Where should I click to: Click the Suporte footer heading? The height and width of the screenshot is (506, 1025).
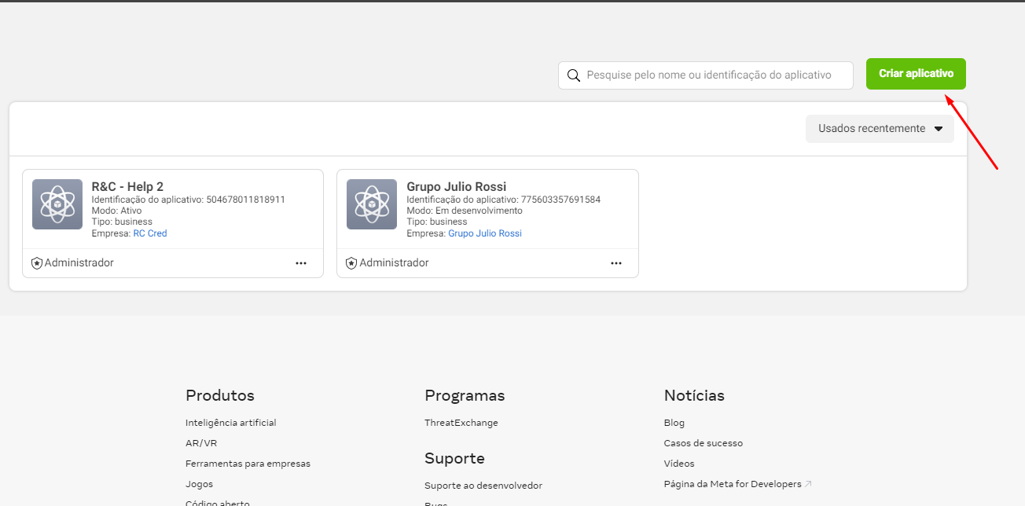click(454, 458)
